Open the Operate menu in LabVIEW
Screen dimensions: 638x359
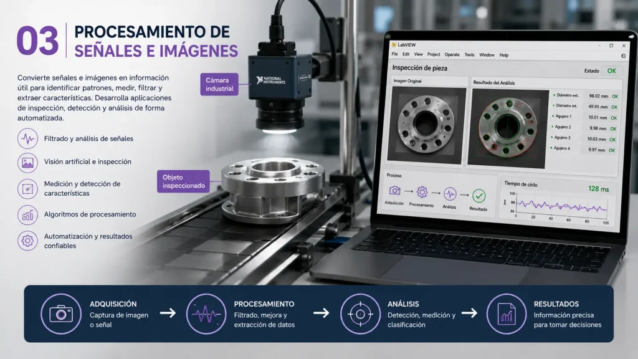pyautogui.click(x=452, y=55)
